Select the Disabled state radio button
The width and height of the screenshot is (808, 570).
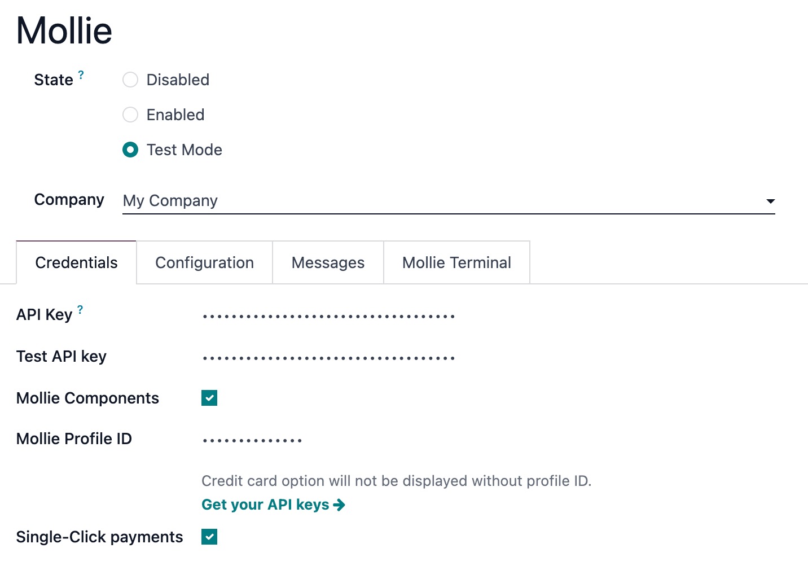[130, 80]
